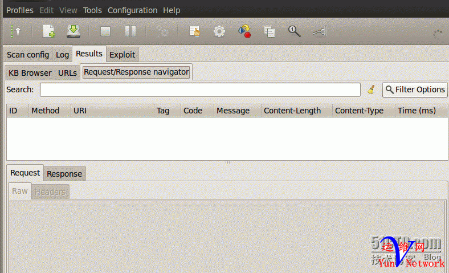
Task: Open the Manual Request tool icon
Action: pos(195,31)
